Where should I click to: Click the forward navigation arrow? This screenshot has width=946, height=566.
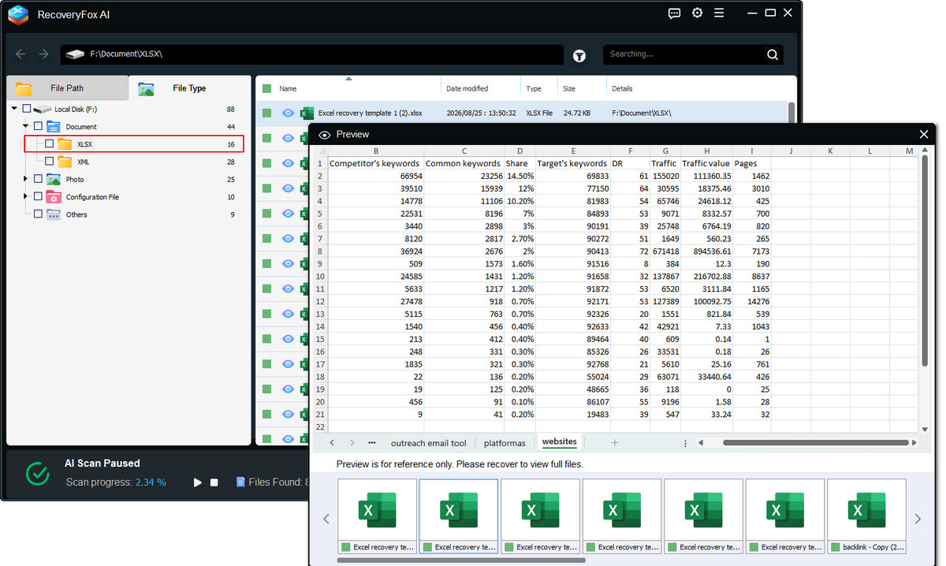click(43, 54)
